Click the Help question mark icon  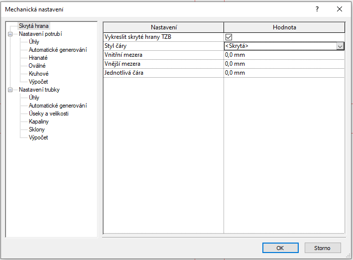[317, 9]
